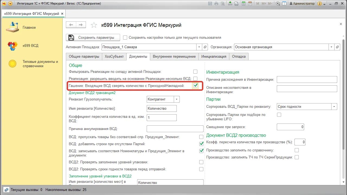The height and width of the screenshot is (195, 347).
Task: Open the Активная Площадка item open button
Action: coord(205,47)
